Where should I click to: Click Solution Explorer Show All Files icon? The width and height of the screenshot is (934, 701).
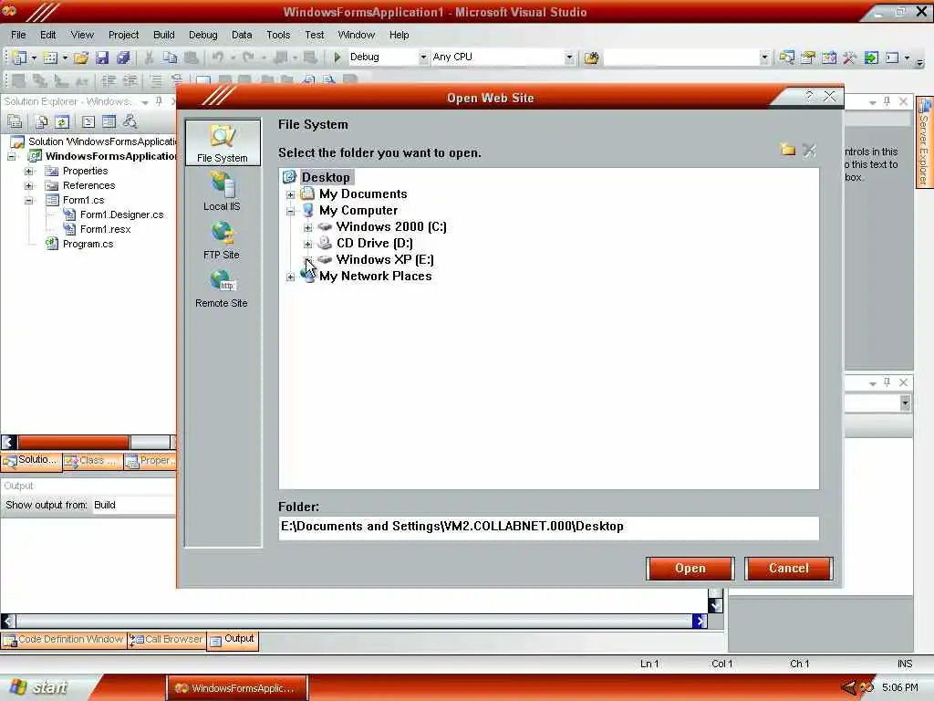click(x=41, y=121)
